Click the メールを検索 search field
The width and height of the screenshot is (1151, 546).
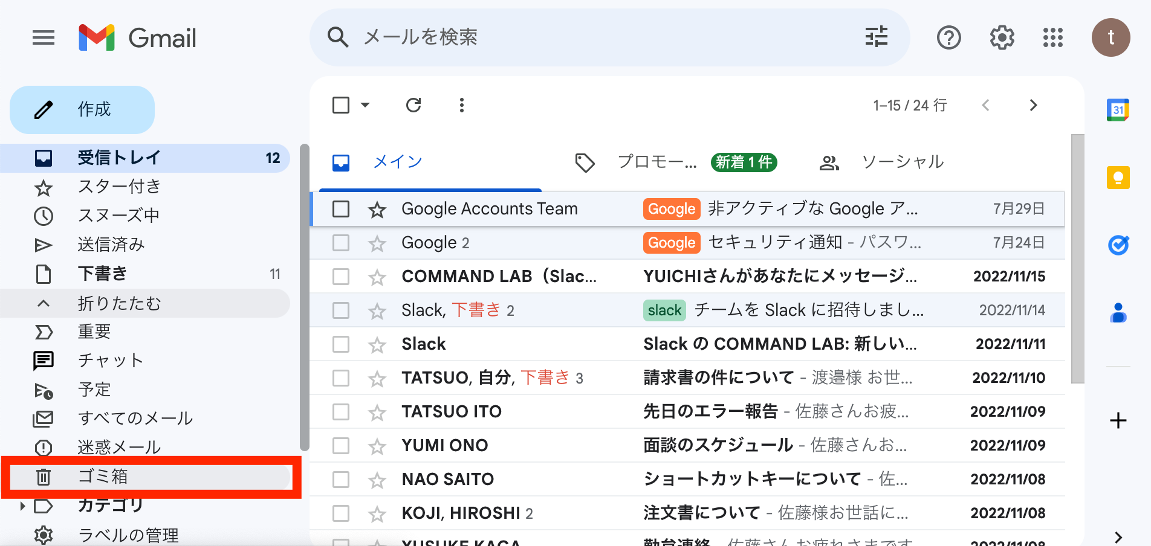[609, 37]
